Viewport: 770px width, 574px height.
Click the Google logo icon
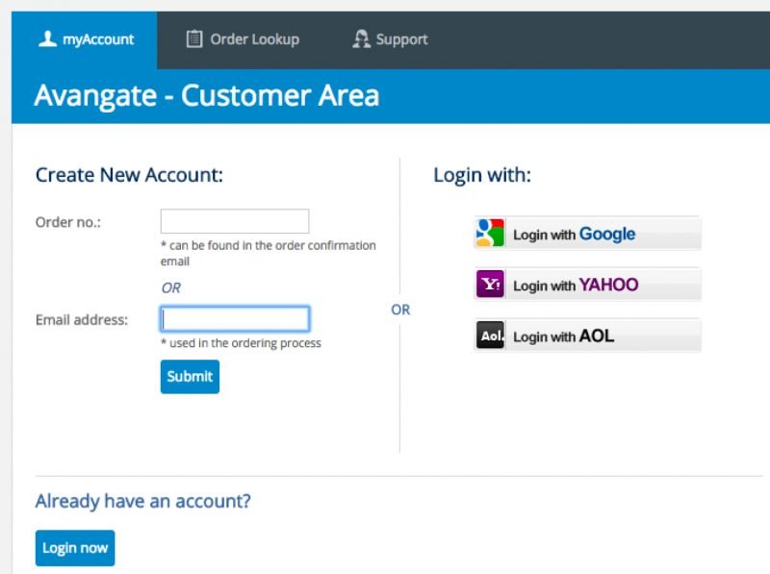tap(490, 233)
